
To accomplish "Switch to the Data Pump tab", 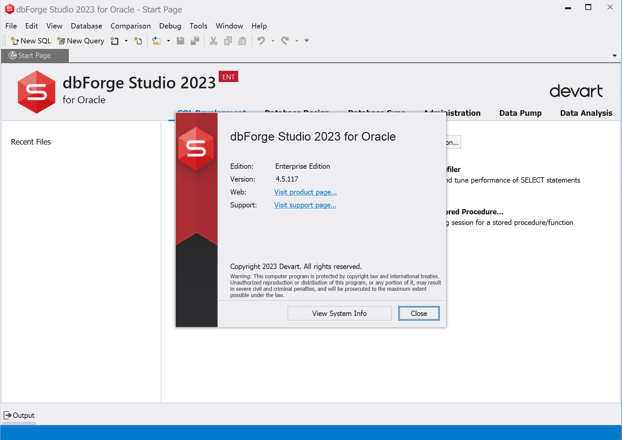I will (x=520, y=113).
